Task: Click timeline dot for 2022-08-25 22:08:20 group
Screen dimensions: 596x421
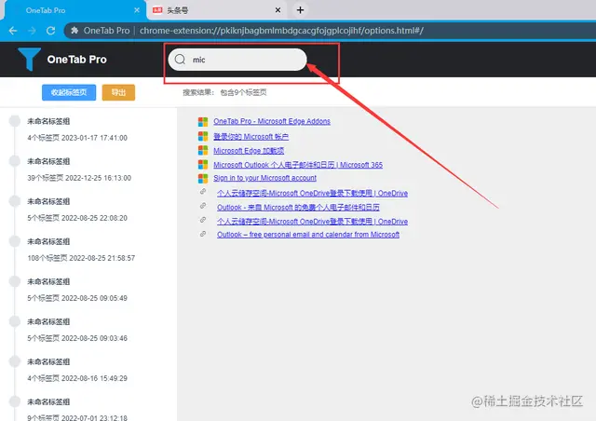Action: pyautogui.click(x=15, y=201)
